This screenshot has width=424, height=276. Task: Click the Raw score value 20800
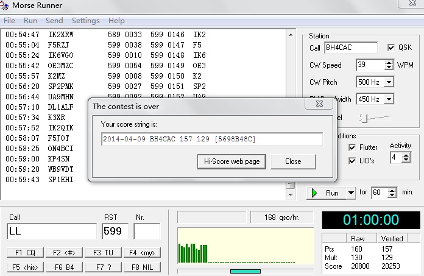[x=360, y=266]
